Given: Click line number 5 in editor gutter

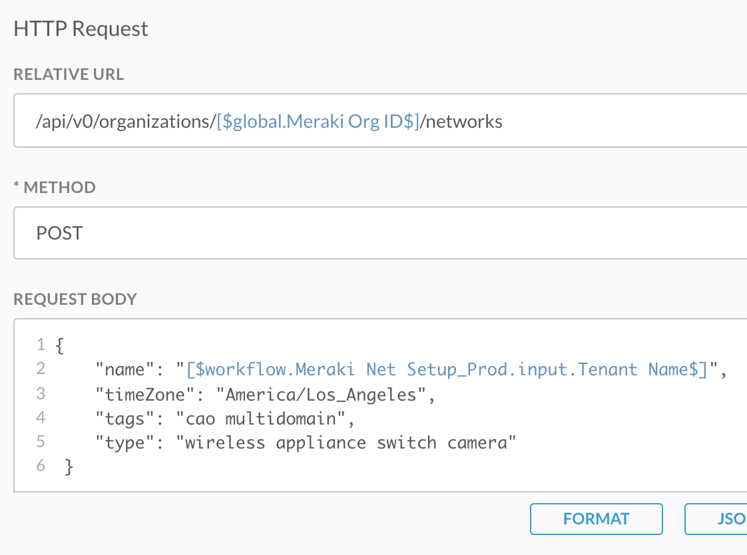Looking at the screenshot, I should pyautogui.click(x=41, y=443).
